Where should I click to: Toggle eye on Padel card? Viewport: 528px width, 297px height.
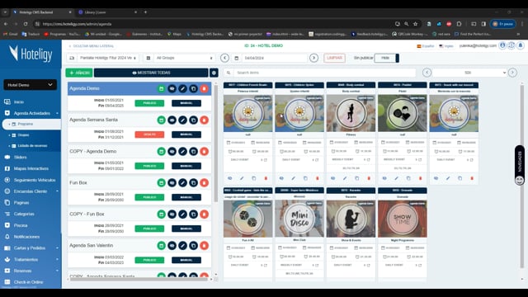[384, 178]
